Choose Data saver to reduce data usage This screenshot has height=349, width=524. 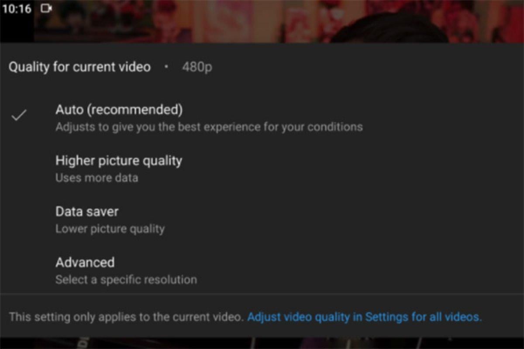(86, 212)
